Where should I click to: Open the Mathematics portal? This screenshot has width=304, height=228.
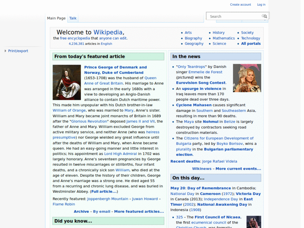pyautogui.click(x=223, y=38)
